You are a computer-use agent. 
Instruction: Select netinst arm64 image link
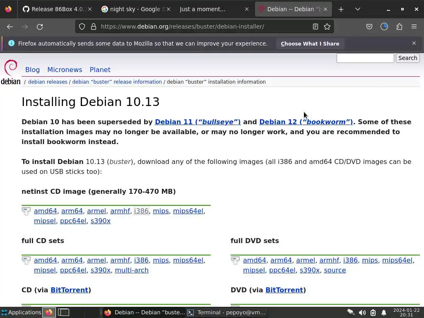click(72, 211)
